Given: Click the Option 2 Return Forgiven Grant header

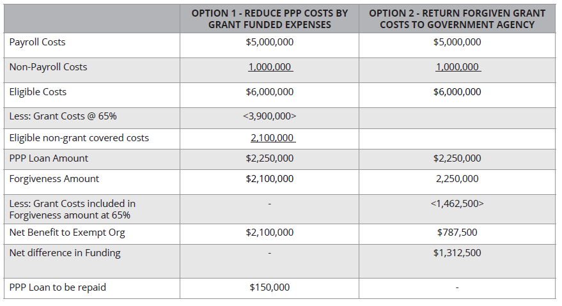Looking at the screenshot, I should (457, 19).
